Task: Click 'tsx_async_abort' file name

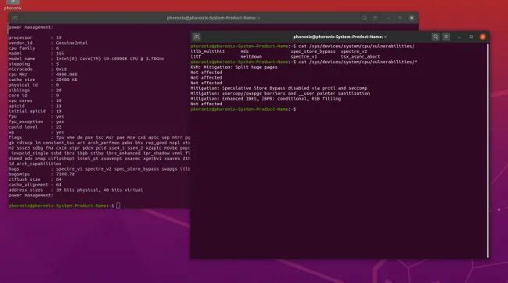Action: click(x=360, y=57)
